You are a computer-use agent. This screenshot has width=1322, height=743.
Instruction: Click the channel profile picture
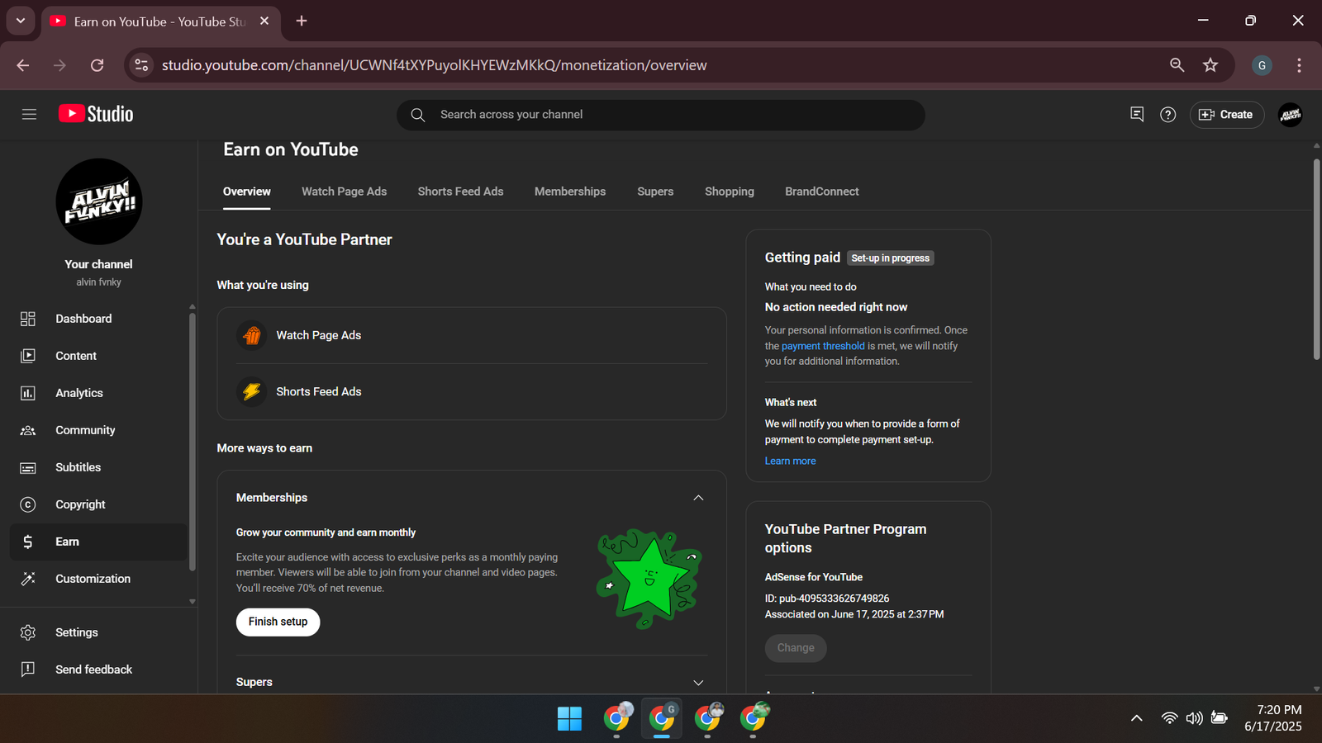(99, 201)
